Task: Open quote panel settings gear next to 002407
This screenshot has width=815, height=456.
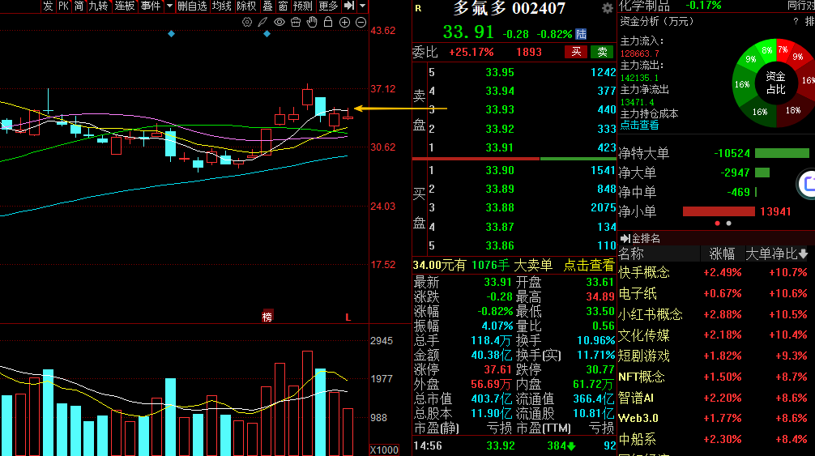Action: (607, 8)
